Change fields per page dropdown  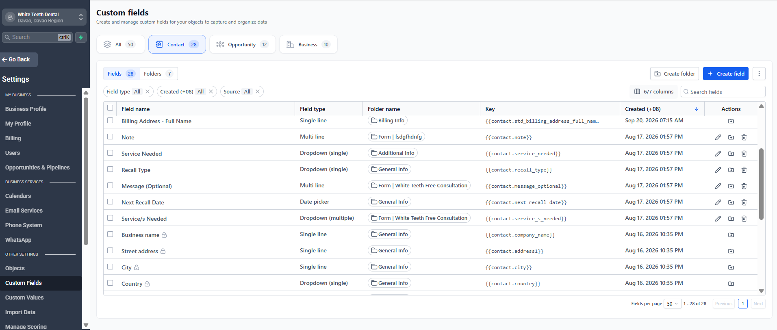pos(672,304)
